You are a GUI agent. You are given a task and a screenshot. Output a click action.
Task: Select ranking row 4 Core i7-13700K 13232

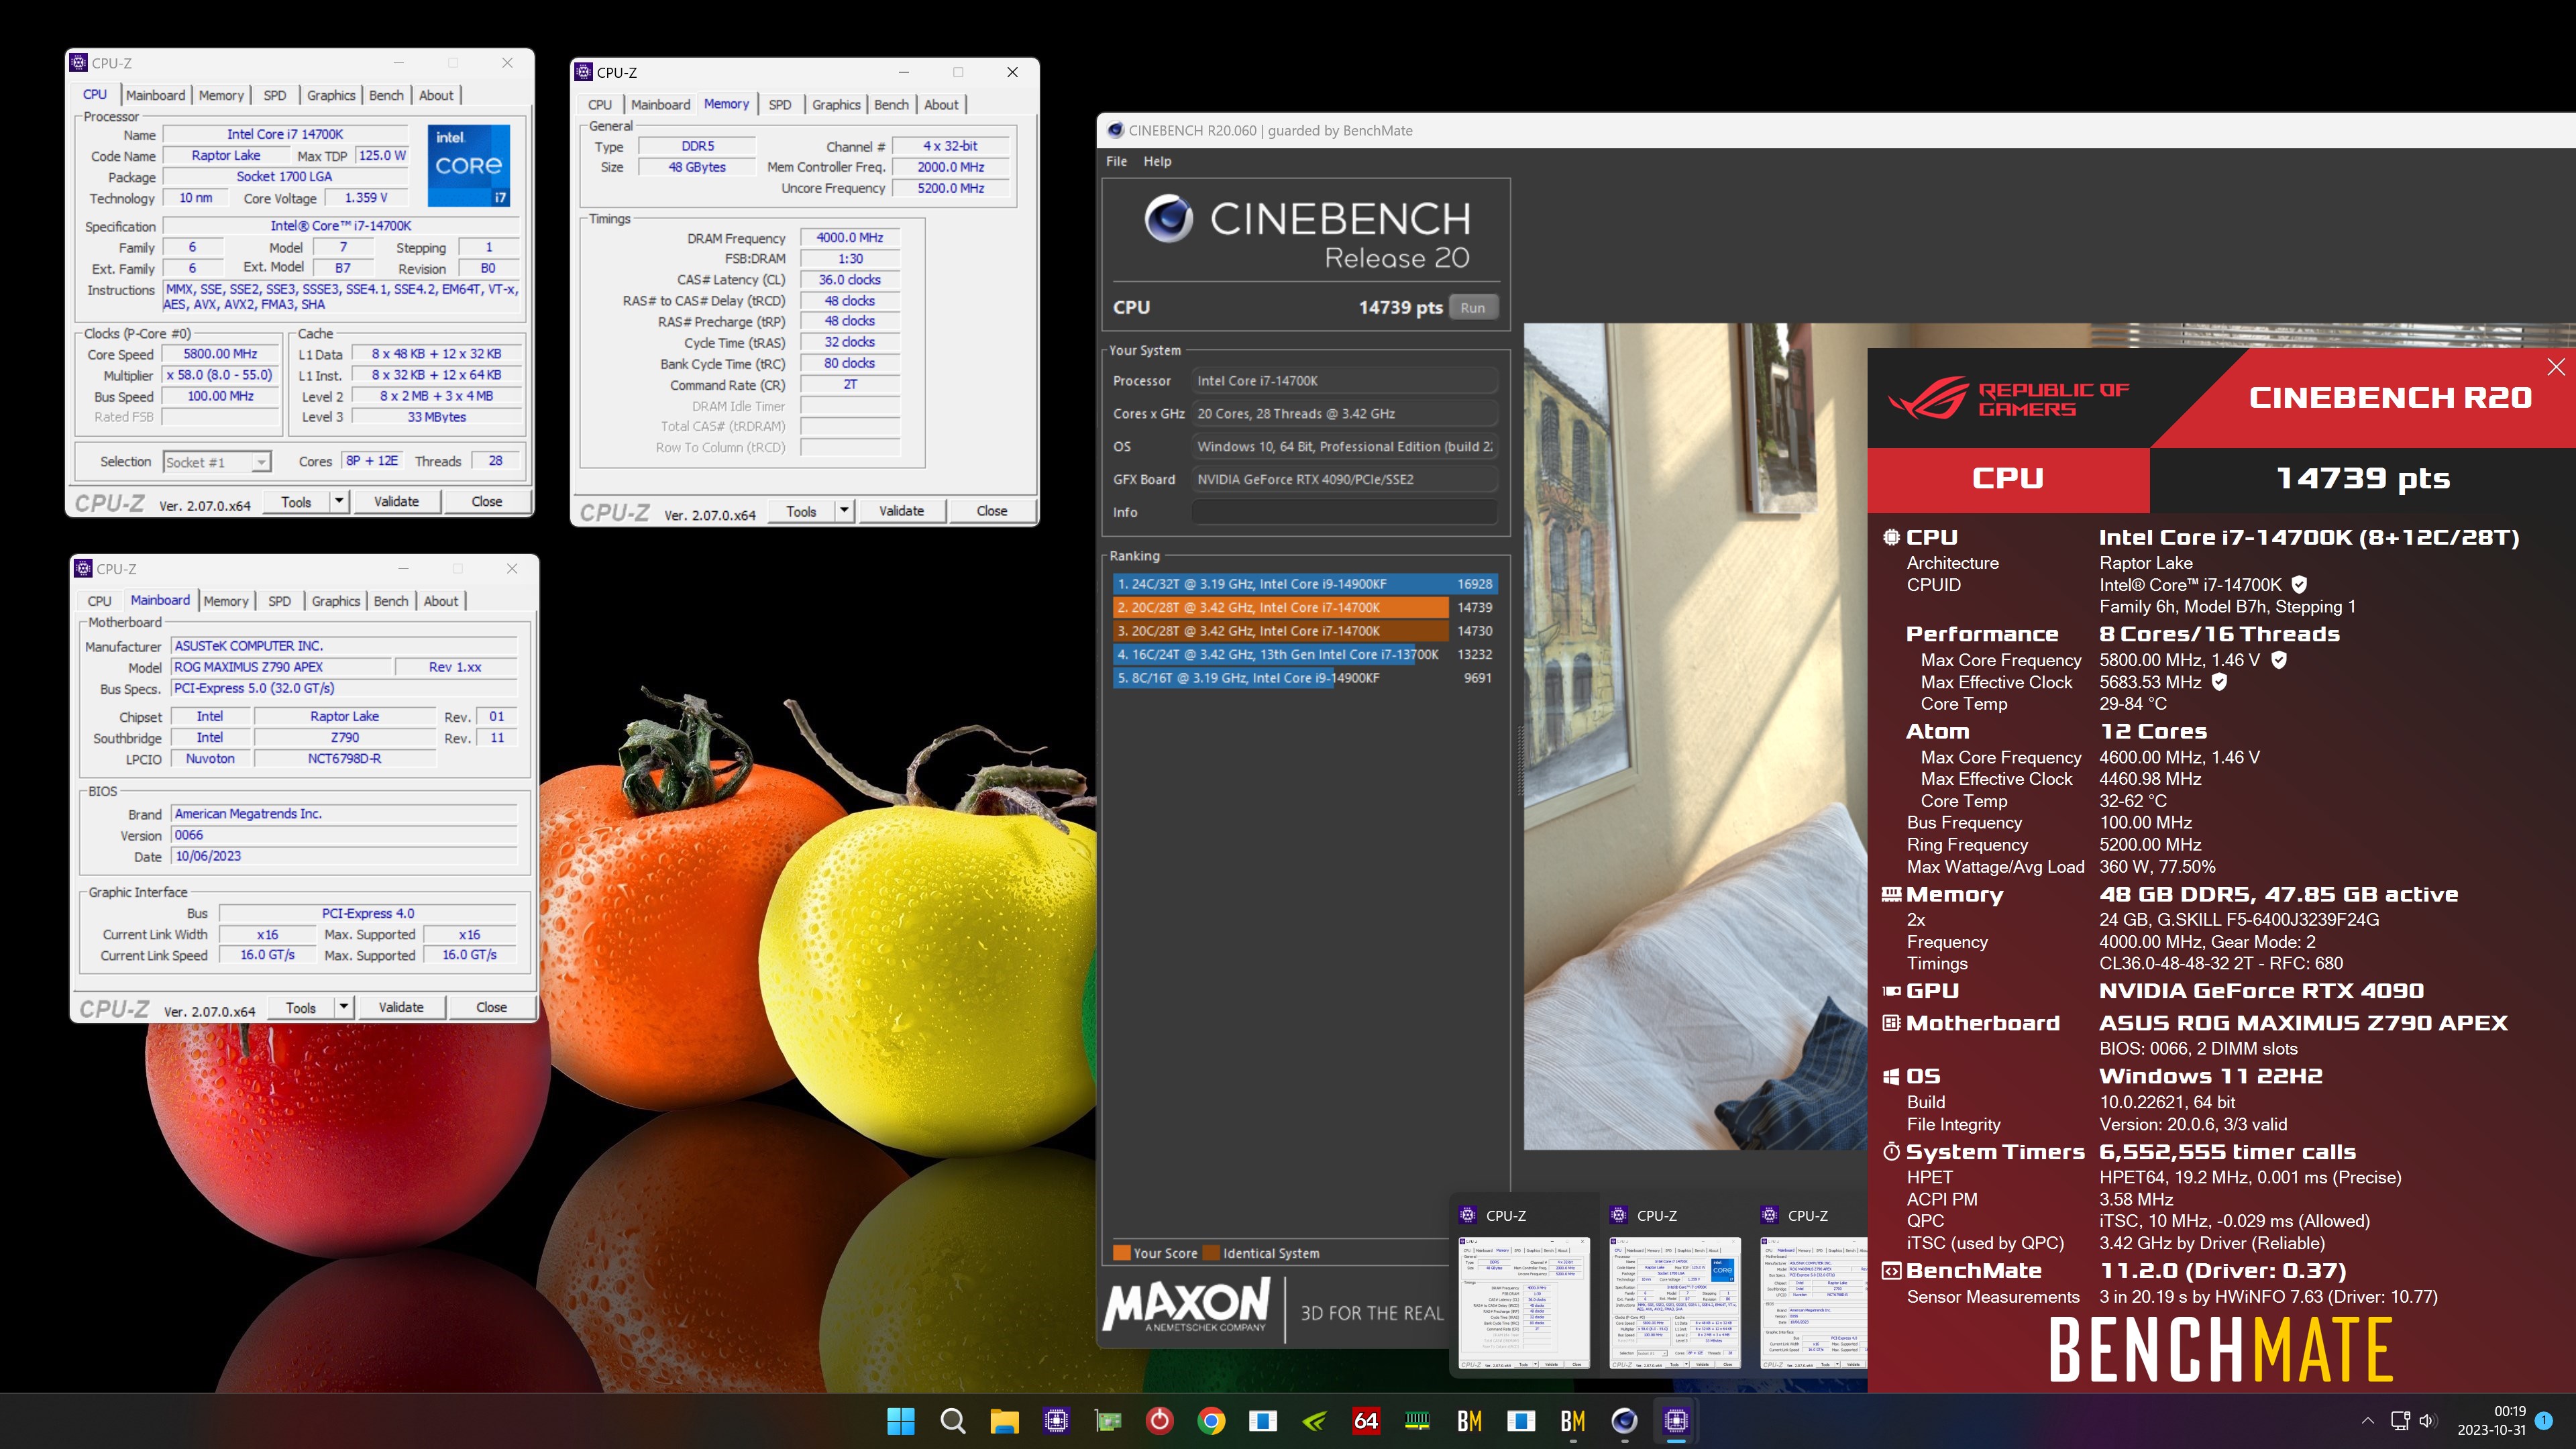click(1305, 654)
